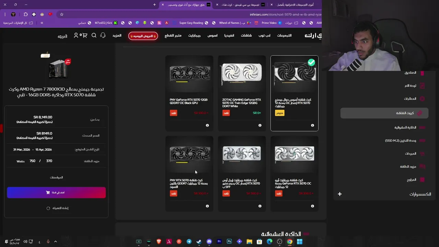Show more bookmarks with the chevron arrow

(42, 23)
